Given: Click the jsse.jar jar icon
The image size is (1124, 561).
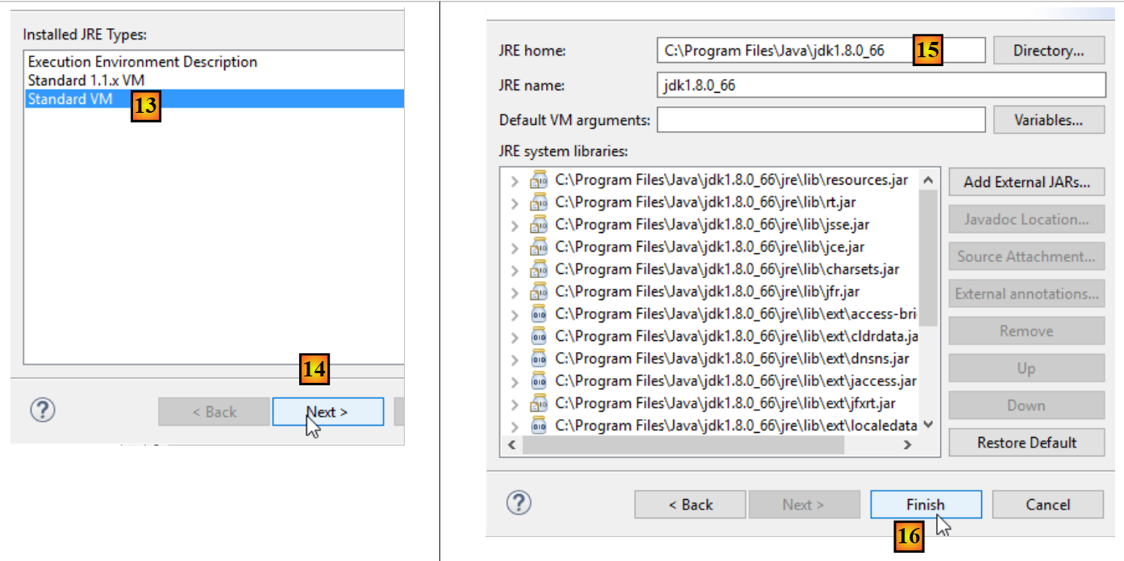Looking at the screenshot, I should tap(539, 225).
